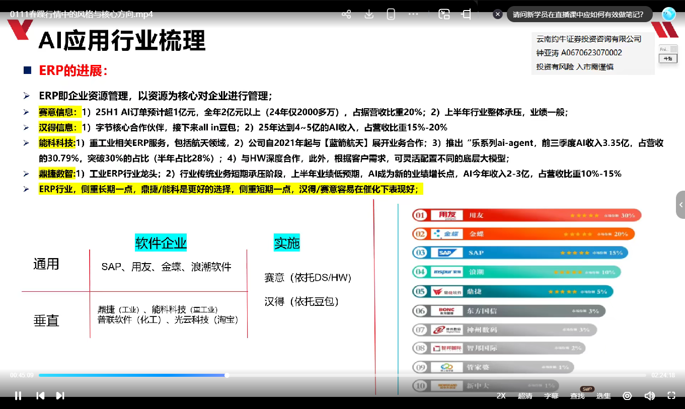The width and height of the screenshot is (685, 409).
Task: Open the 超清 quality selector
Action: coord(525,396)
